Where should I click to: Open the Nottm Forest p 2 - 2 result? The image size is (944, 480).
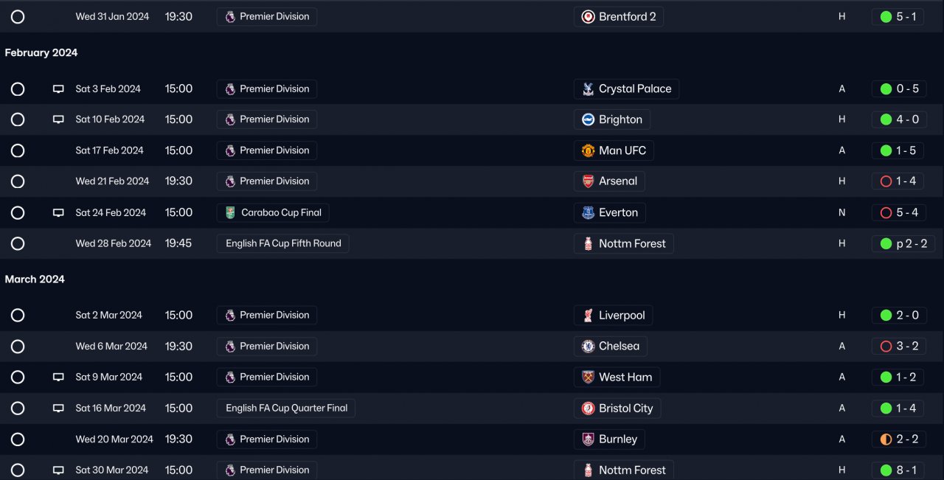(898, 243)
